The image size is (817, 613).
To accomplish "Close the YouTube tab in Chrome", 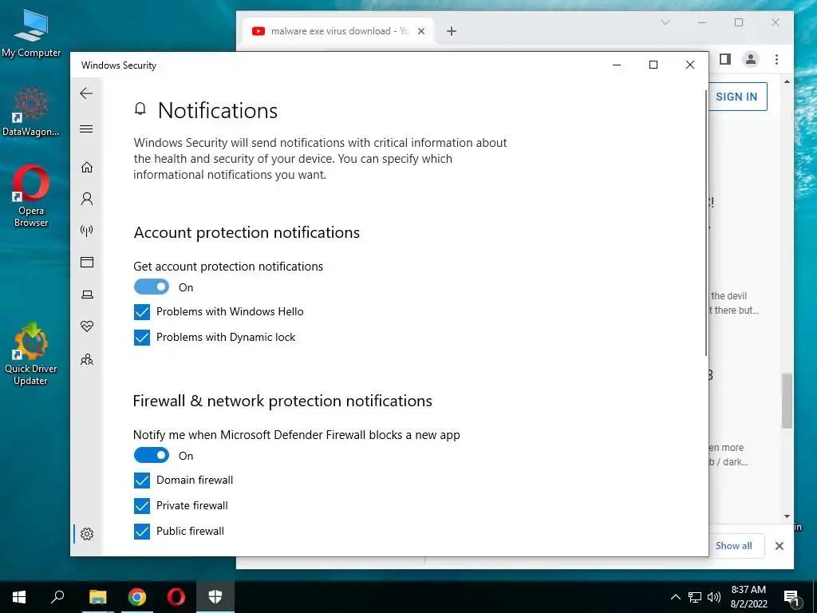I will [x=421, y=31].
